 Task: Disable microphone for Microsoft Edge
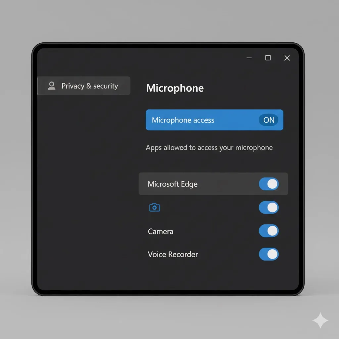[x=268, y=184]
